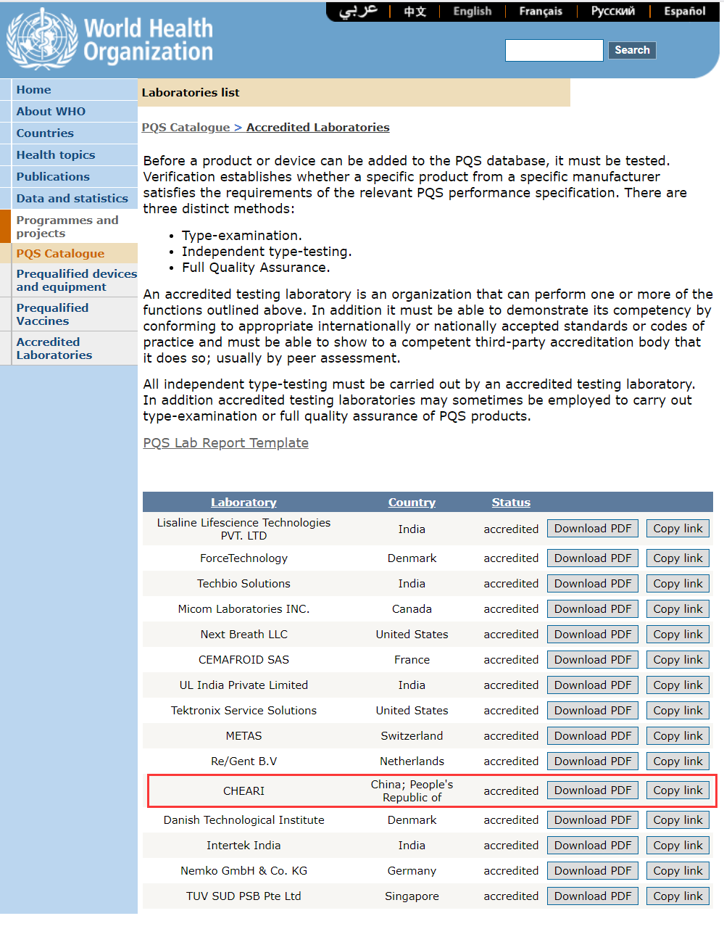Image resolution: width=724 pixels, height=929 pixels.
Task: Download PDF for Intertek India
Action: point(593,846)
